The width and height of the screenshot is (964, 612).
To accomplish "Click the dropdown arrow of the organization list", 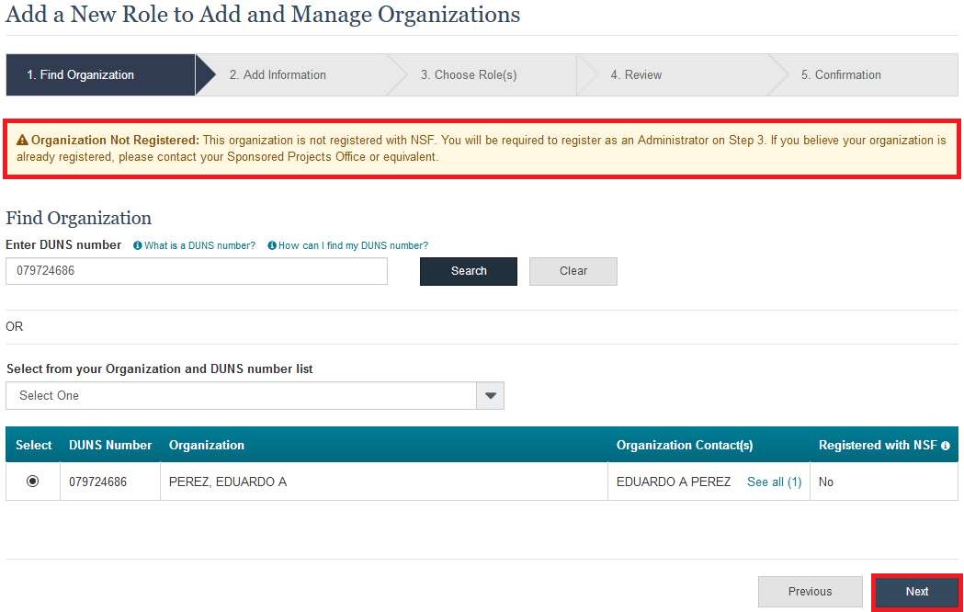I will click(x=490, y=396).
